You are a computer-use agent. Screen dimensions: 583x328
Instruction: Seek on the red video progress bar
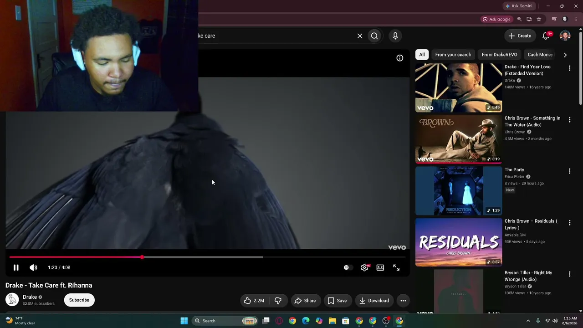(207, 257)
